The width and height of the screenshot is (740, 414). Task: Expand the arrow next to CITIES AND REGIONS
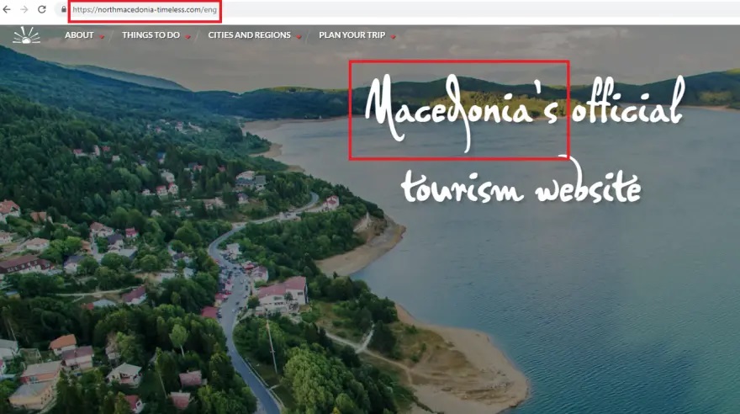coord(299,37)
